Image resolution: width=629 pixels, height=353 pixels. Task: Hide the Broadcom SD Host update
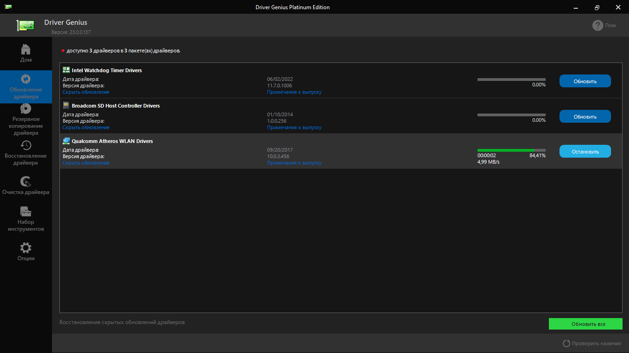coord(86,127)
